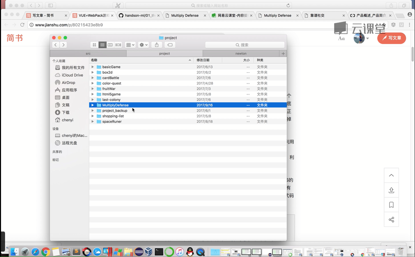This screenshot has height=257, width=415.
Task: Select the shopping-list folder name
Action: (113, 116)
